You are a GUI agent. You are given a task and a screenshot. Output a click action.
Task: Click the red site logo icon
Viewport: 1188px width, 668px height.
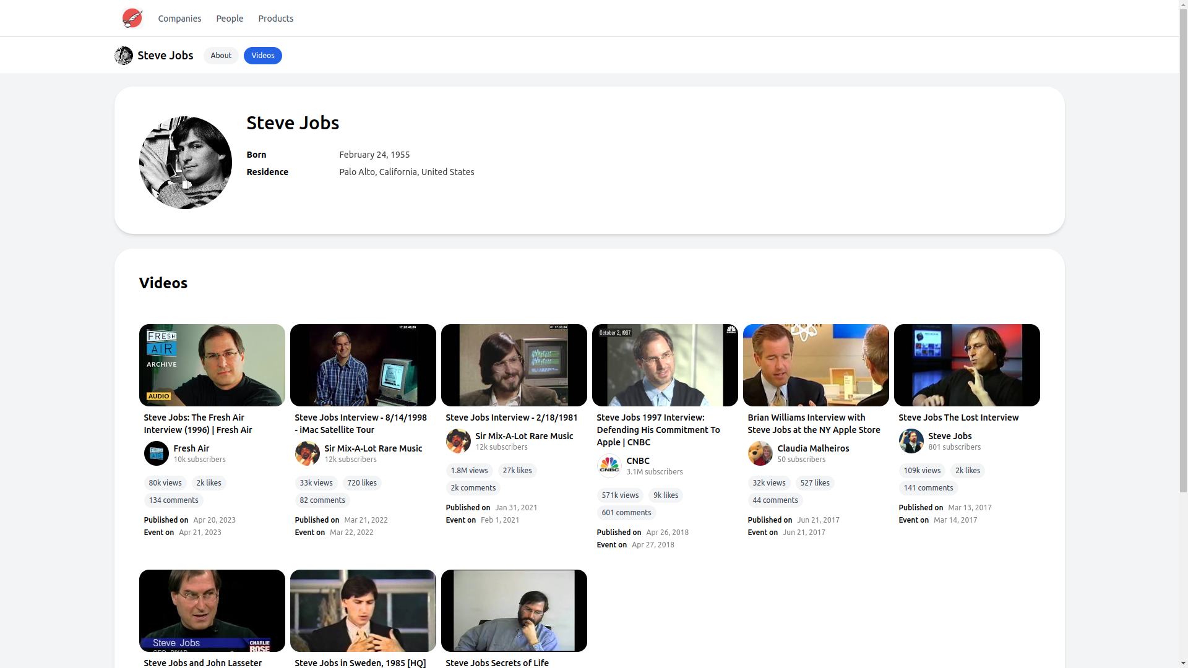click(x=132, y=18)
